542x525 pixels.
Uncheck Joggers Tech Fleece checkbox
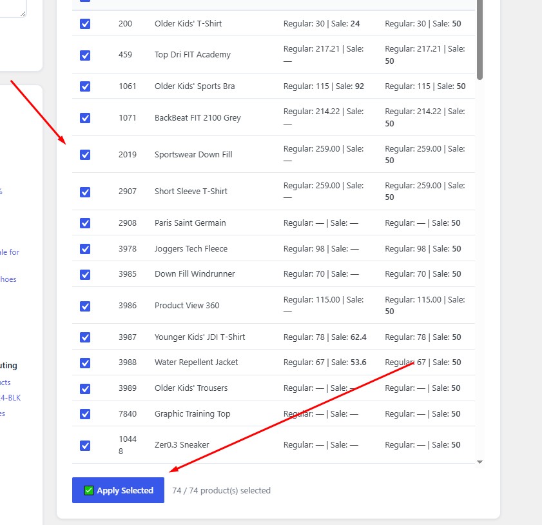85,249
